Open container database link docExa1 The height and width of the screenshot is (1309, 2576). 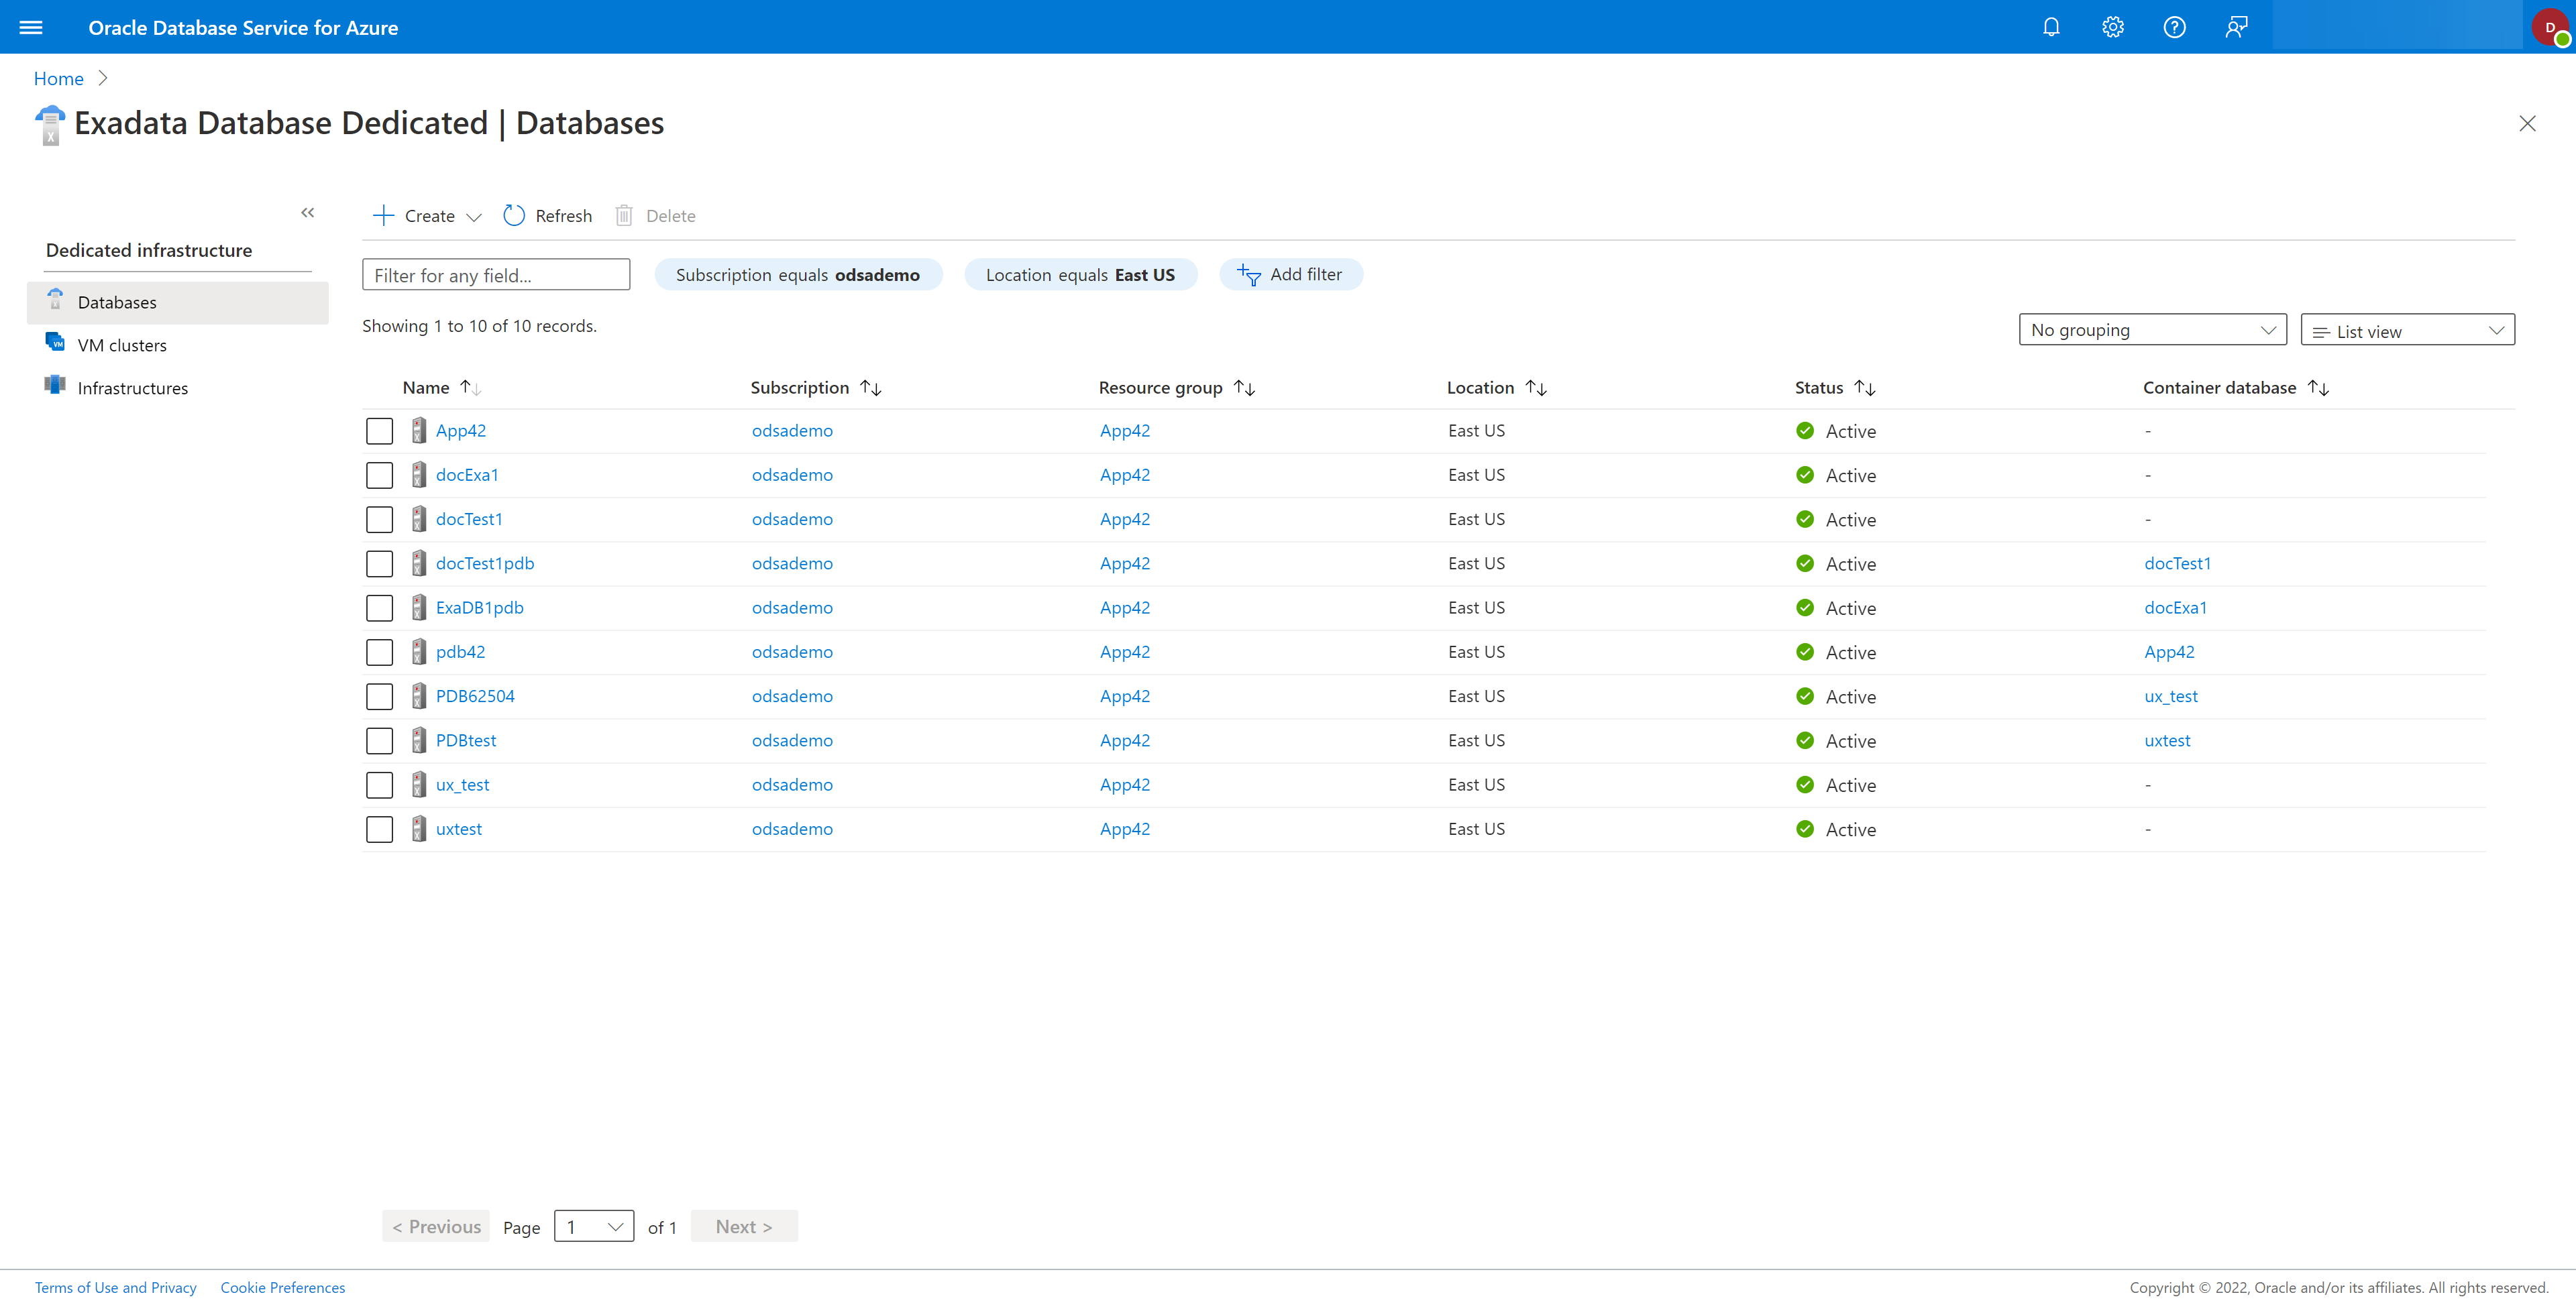click(x=2175, y=607)
